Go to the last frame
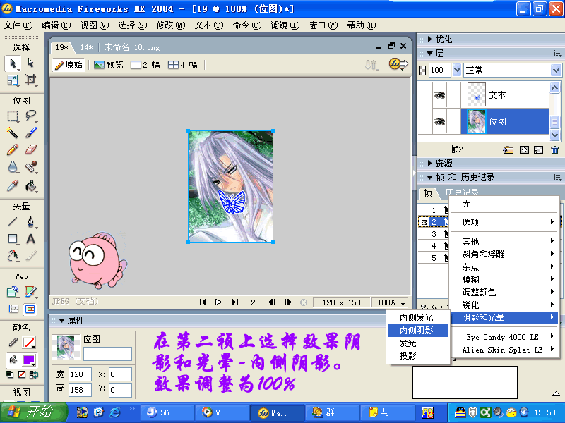The image size is (565, 423). [235, 302]
